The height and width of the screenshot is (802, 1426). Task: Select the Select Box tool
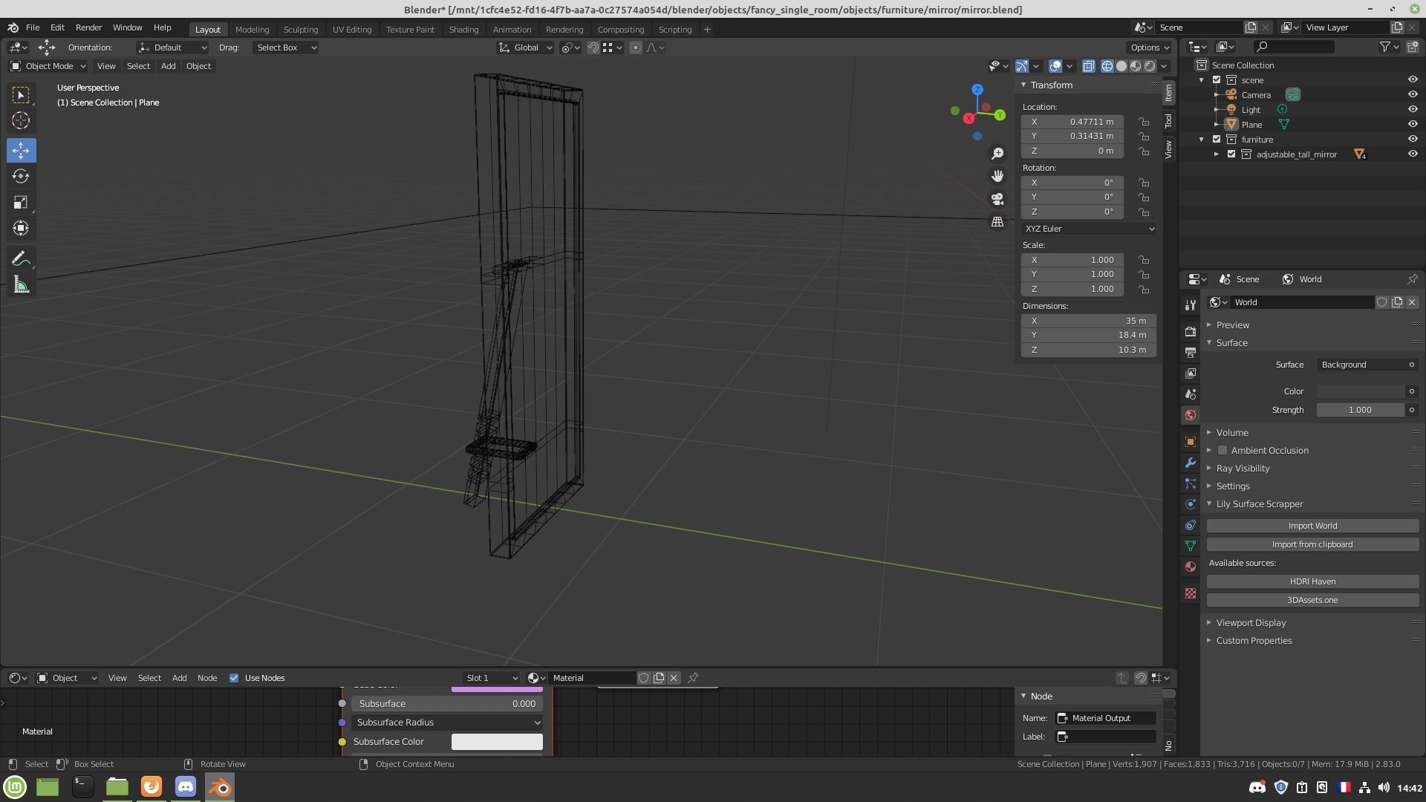point(21,95)
